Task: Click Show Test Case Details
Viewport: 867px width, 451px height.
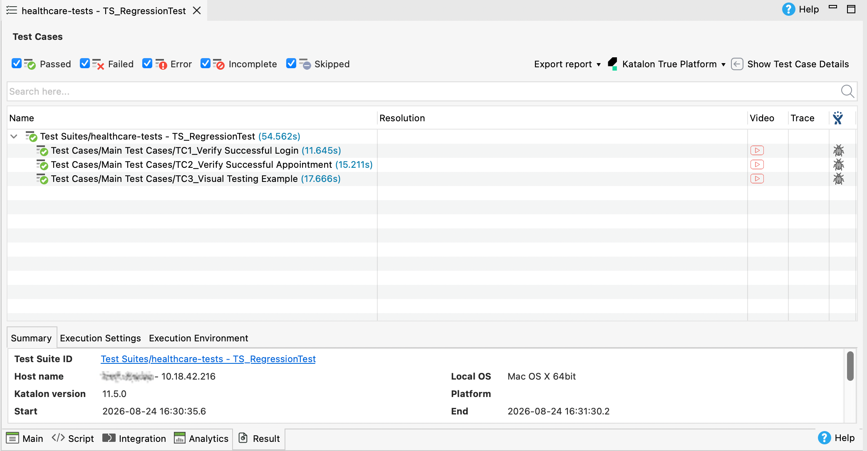Action: pyautogui.click(x=798, y=64)
